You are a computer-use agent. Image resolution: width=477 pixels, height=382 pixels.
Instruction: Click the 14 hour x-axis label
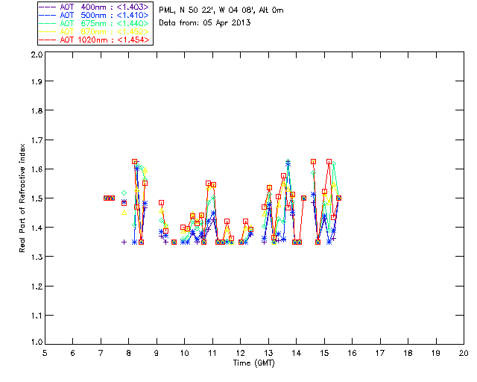(x=297, y=353)
